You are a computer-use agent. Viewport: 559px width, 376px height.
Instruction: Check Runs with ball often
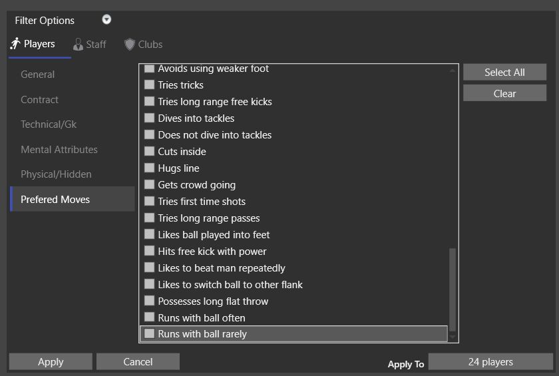149,317
